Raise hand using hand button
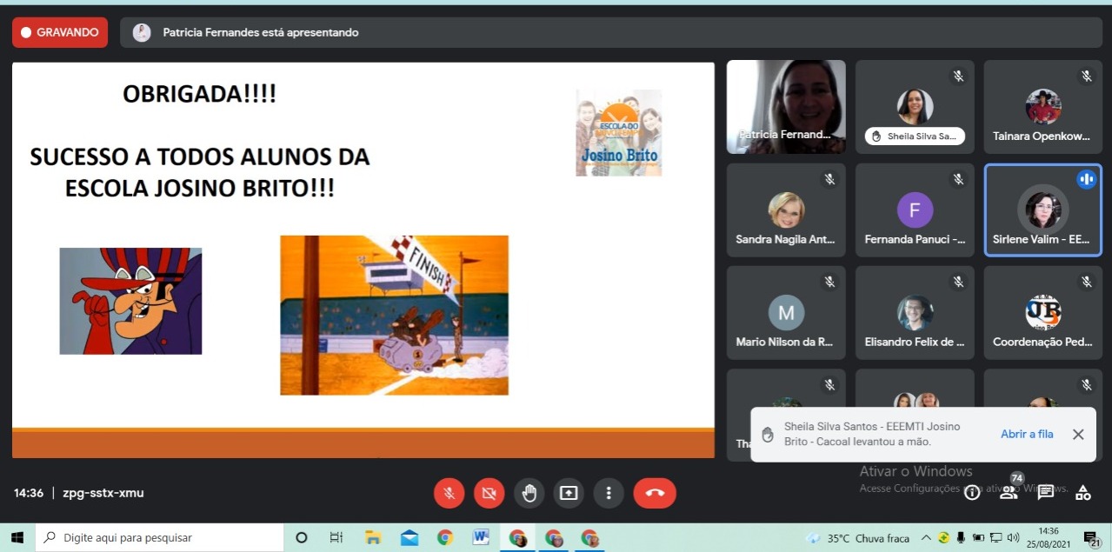This screenshot has height=552, width=1112. point(529,493)
